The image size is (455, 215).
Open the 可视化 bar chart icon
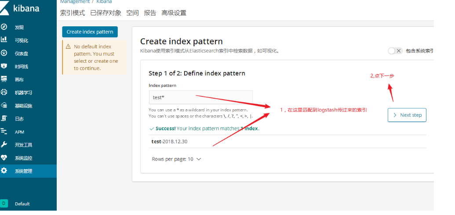4,39
